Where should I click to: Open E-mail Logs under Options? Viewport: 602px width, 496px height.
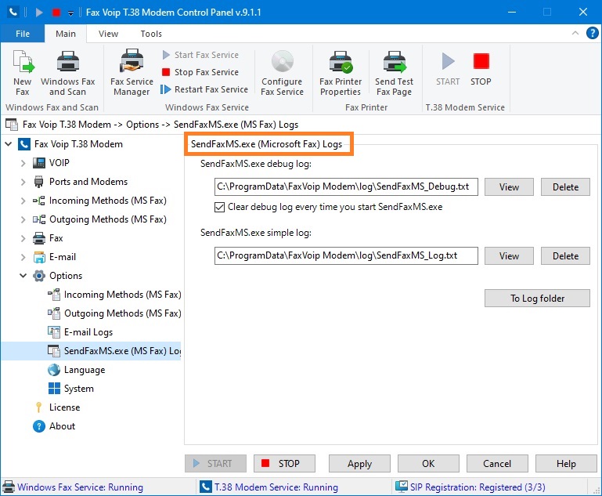[x=88, y=332]
